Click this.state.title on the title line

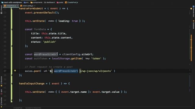[54, 34]
